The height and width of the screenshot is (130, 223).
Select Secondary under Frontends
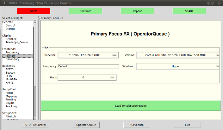pos(13,59)
